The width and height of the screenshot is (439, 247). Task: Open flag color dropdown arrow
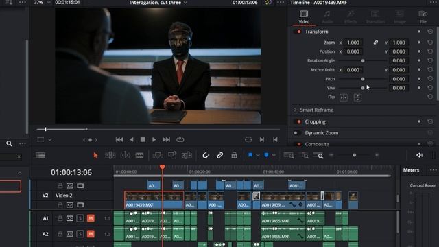(x=258, y=156)
